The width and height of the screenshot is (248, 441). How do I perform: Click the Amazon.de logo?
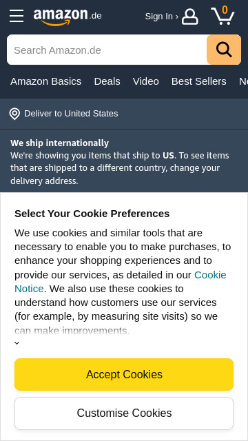tap(68, 17)
